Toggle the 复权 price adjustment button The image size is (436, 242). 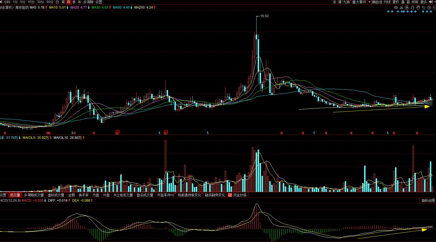click(x=396, y=2)
